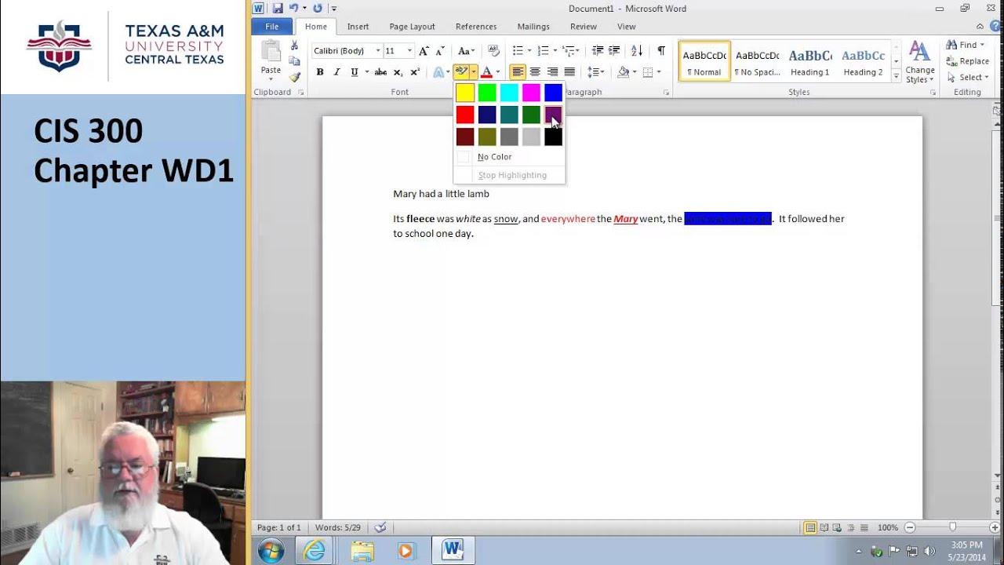Pick the red highlight color
This screenshot has width=1004, height=565.
click(465, 115)
